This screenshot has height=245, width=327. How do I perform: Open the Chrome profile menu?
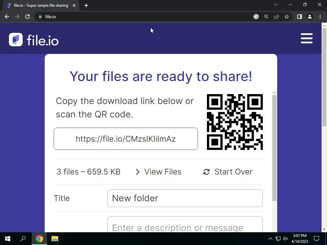(x=310, y=17)
